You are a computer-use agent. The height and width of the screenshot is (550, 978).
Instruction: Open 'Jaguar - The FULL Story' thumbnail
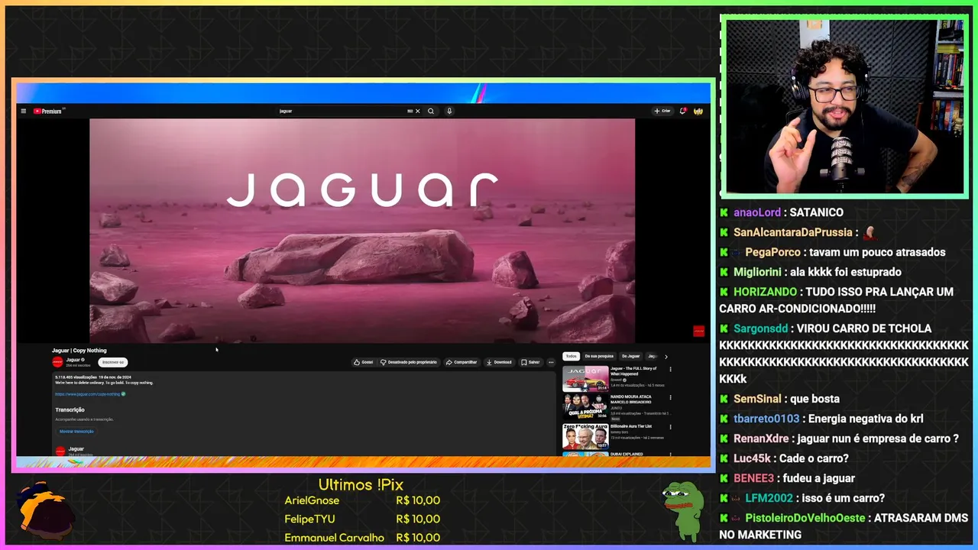point(585,379)
